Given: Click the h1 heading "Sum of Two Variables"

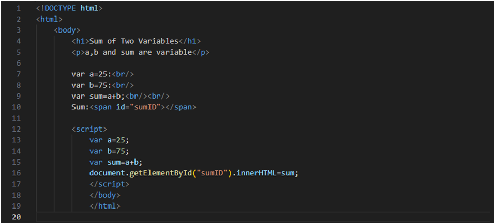Looking at the screenshot, I should [x=136, y=41].
